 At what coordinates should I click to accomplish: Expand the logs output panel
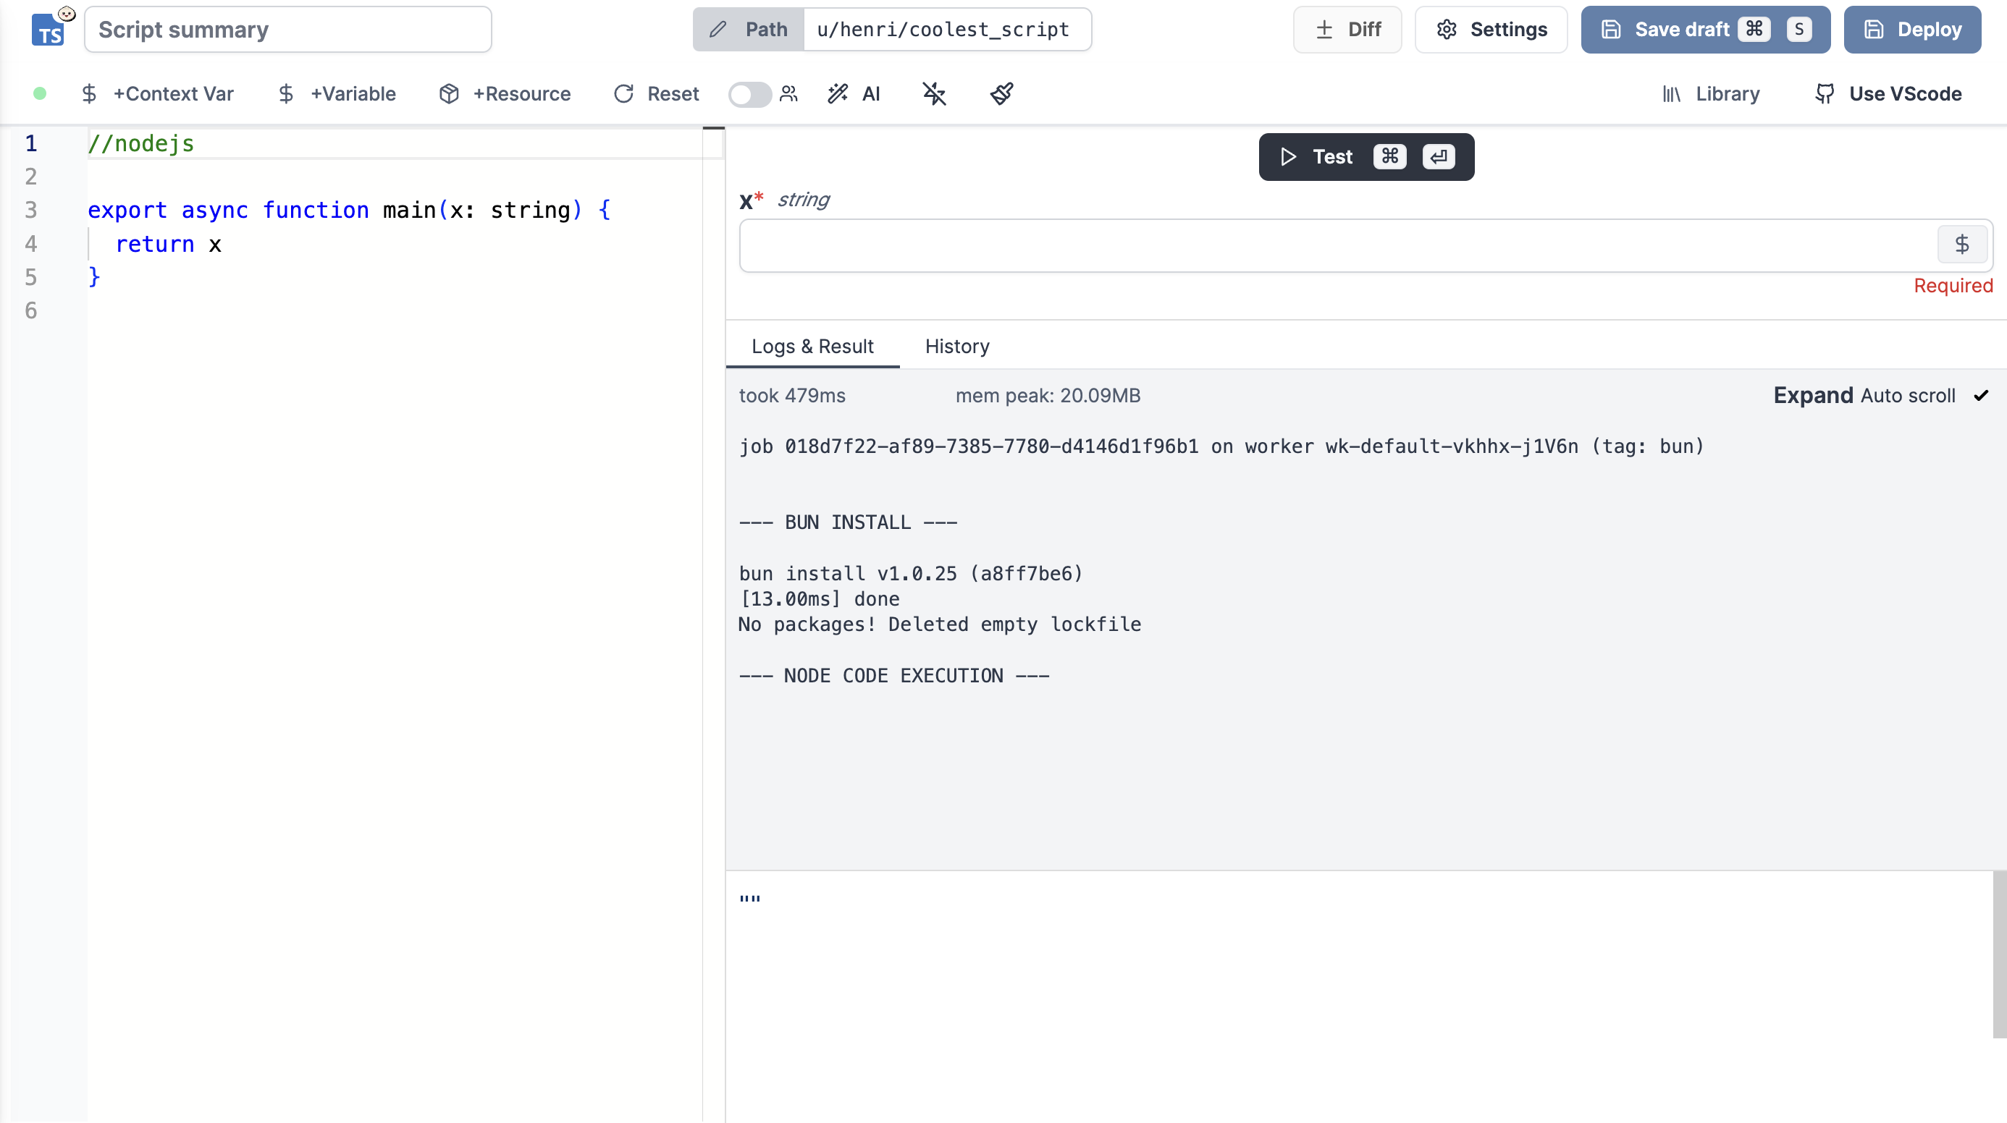pyautogui.click(x=1812, y=396)
